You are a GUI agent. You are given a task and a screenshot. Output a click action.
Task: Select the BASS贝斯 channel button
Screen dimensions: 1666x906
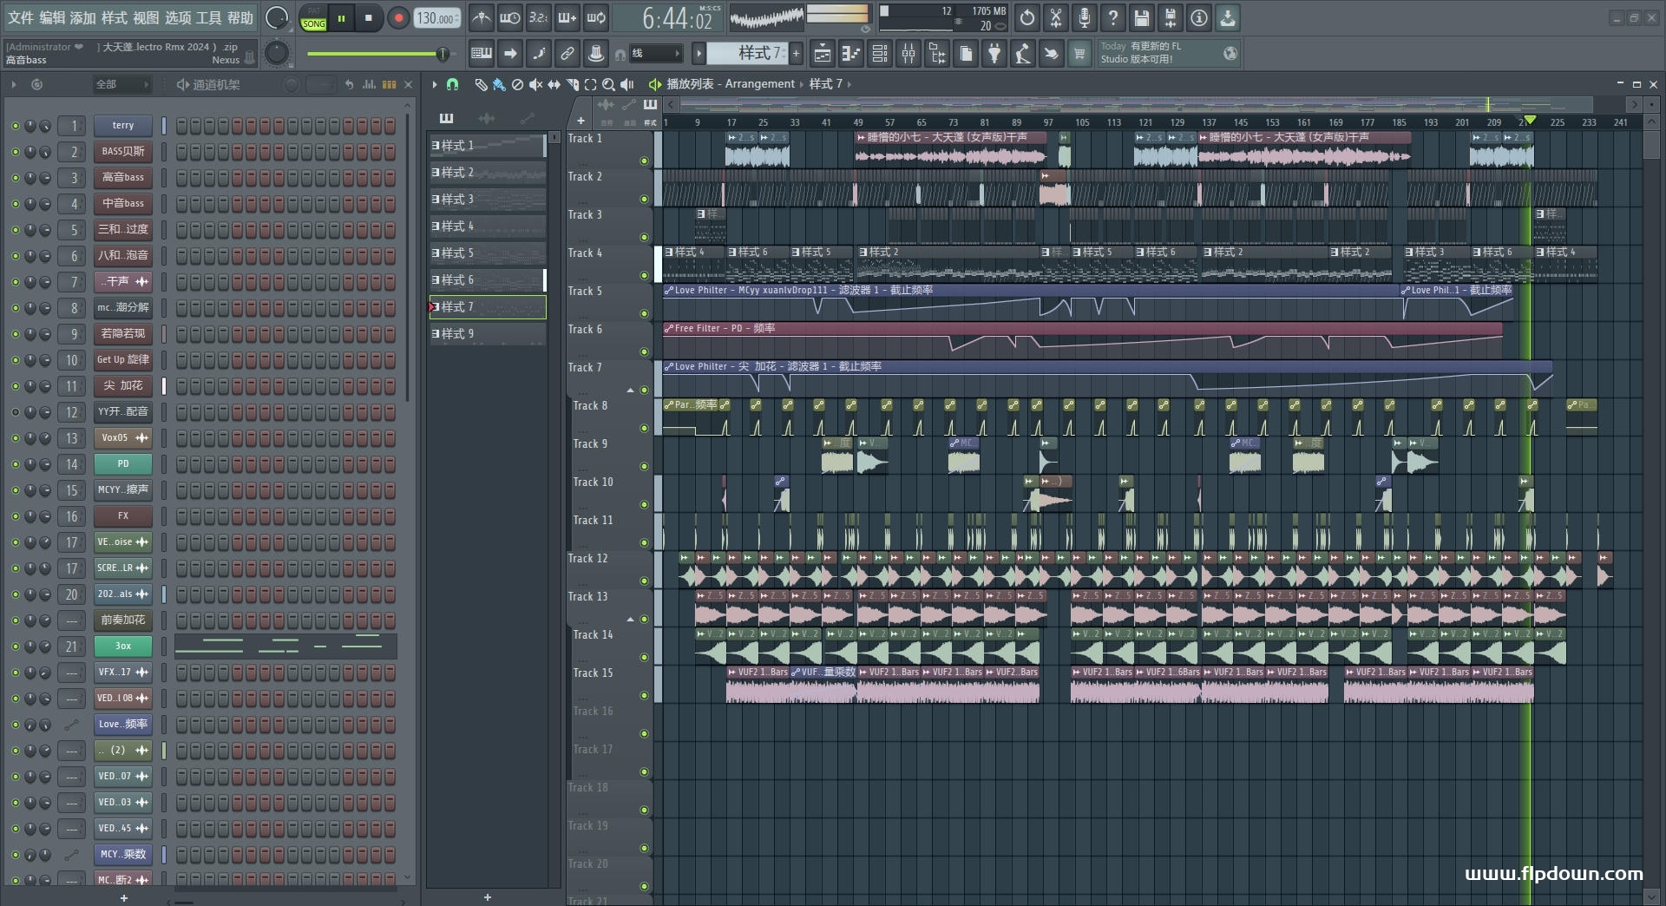[x=122, y=152]
